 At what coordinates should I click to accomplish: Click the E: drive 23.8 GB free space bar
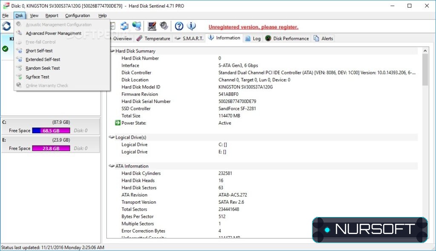tap(51, 148)
